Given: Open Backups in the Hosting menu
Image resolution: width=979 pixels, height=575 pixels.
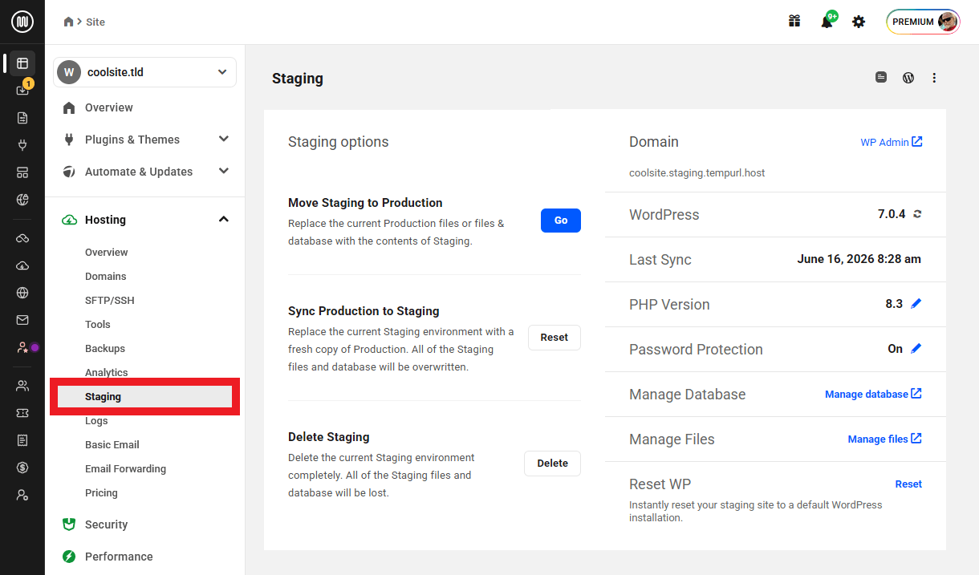Looking at the screenshot, I should [x=105, y=348].
